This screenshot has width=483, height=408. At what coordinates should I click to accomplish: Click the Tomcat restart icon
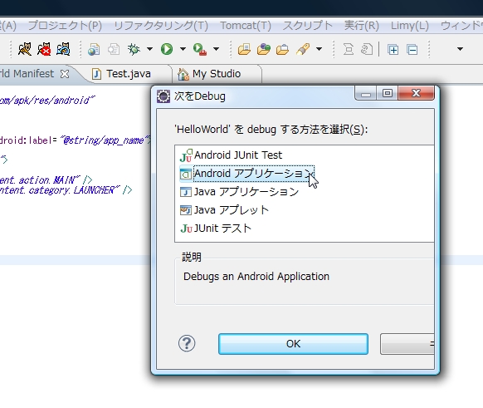pyautogui.click(x=63, y=49)
